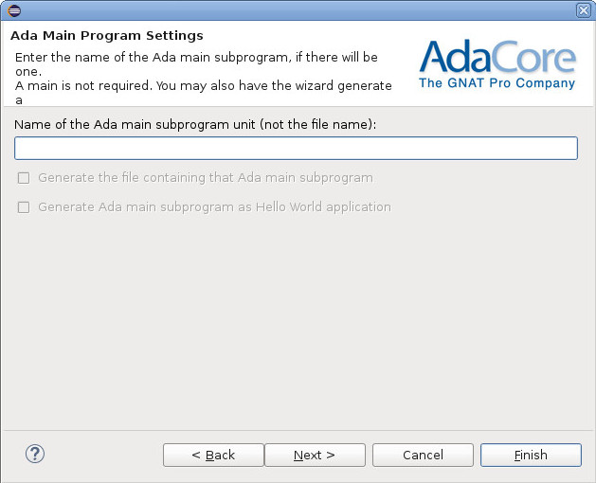Click the "Hello World application" label text

214,207
